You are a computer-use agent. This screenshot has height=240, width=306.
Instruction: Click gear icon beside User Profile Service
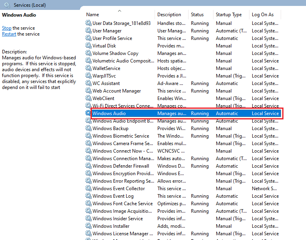click(x=89, y=38)
